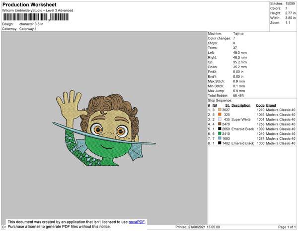Click the Machine value 'Tajima'

point(238,33)
